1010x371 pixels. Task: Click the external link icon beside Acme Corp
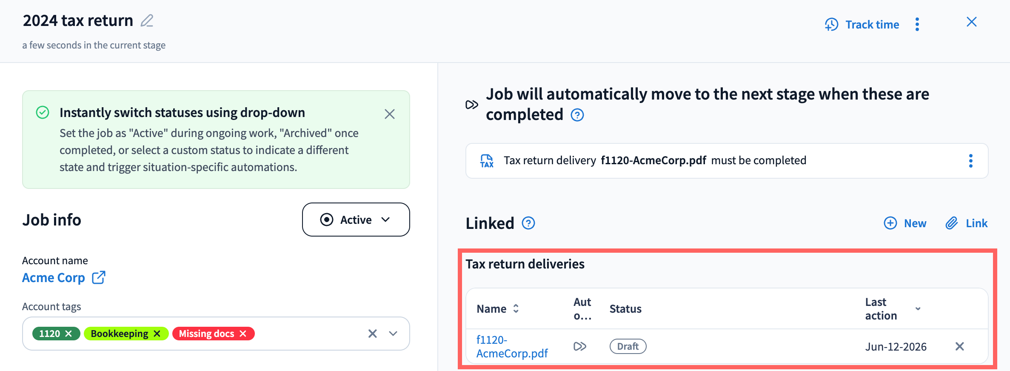click(x=99, y=277)
